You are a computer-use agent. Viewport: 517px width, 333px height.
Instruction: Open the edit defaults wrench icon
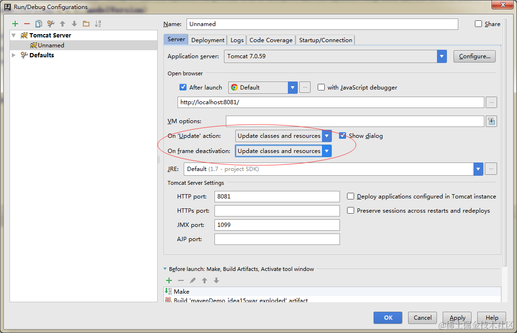(x=51, y=24)
